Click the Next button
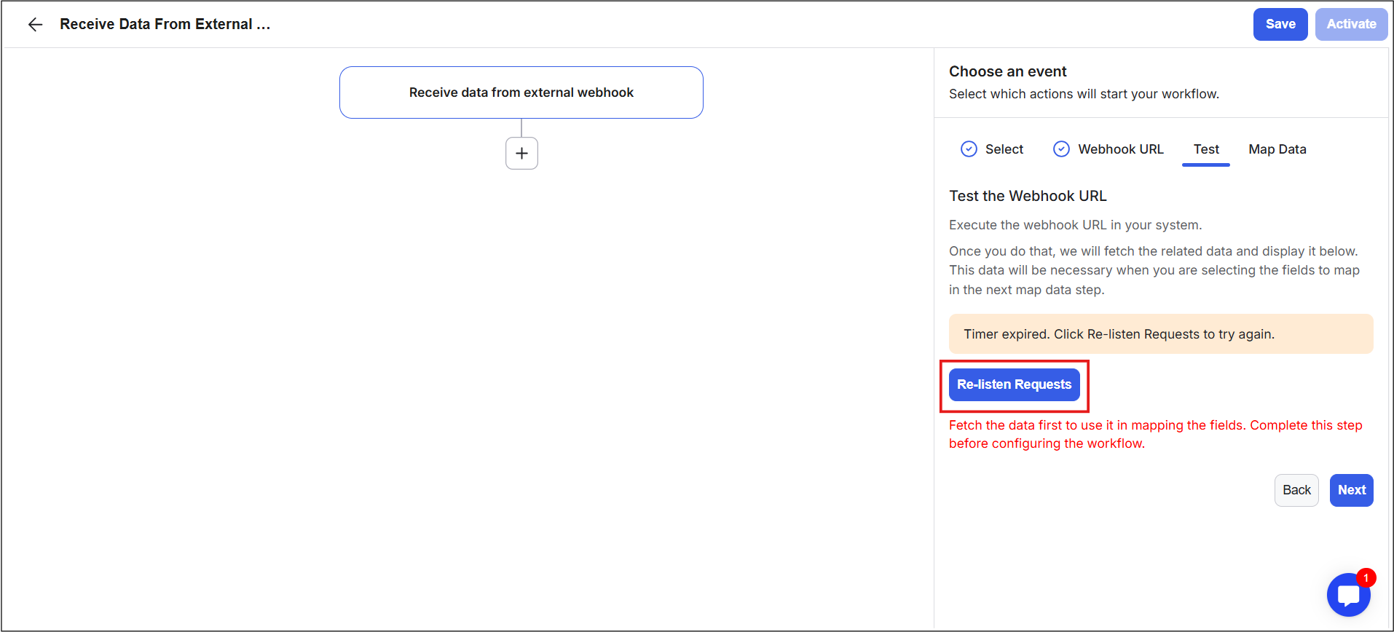The width and height of the screenshot is (1394, 632). coord(1351,490)
